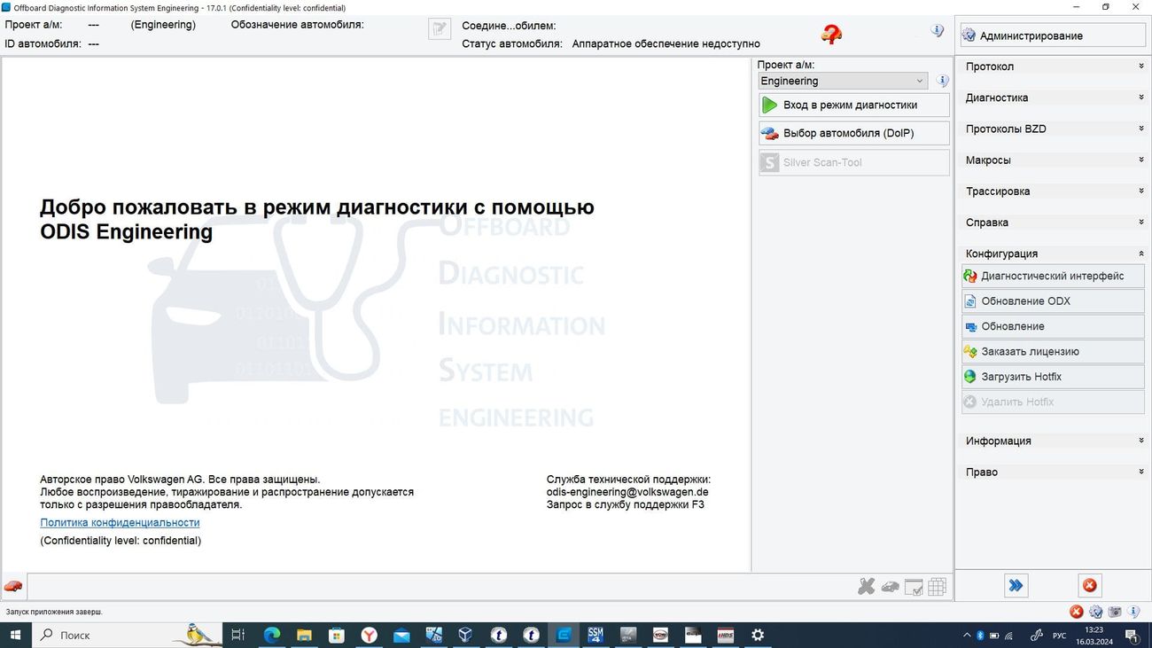1152x648 pixels.
Task: Click the disabled Silver Scan-Tool button
Action: pos(854,162)
